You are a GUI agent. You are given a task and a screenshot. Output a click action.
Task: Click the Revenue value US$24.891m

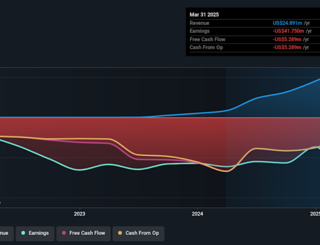(x=287, y=23)
